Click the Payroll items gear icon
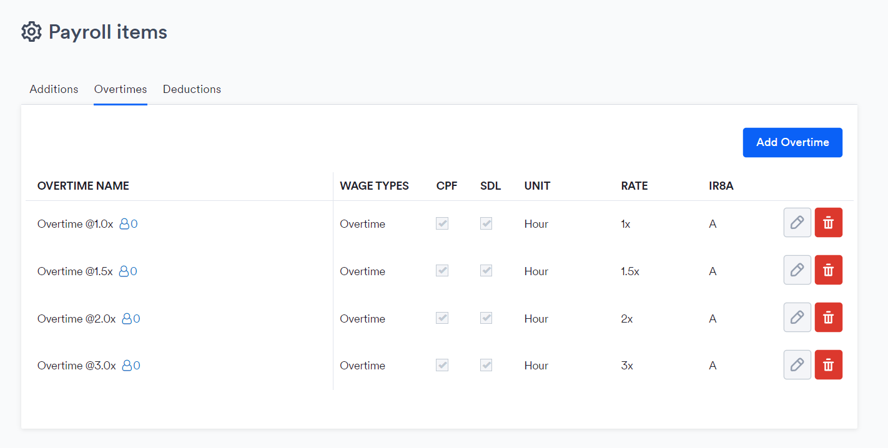888x448 pixels. tap(31, 32)
